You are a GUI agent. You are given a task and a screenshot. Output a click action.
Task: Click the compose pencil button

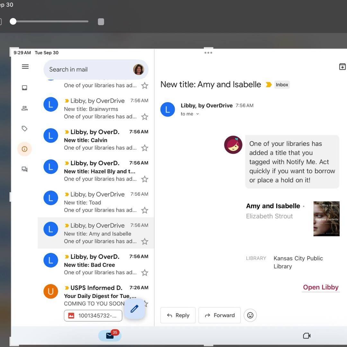coord(134,309)
